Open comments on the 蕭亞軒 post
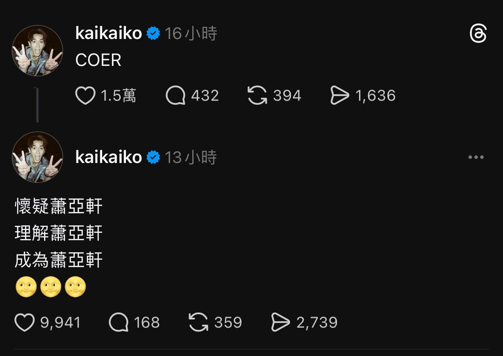This screenshot has width=503, height=356. (119, 323)
